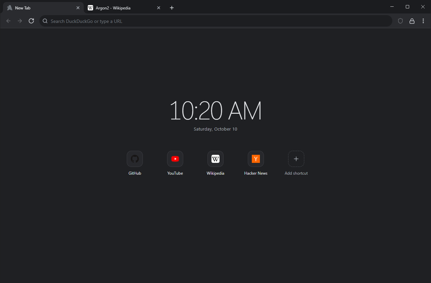
Task: Minimize the browser window
Action: (392, 7)
